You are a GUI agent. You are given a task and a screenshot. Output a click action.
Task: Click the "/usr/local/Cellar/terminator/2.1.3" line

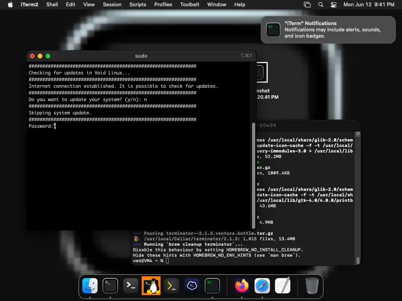[214, 239]
